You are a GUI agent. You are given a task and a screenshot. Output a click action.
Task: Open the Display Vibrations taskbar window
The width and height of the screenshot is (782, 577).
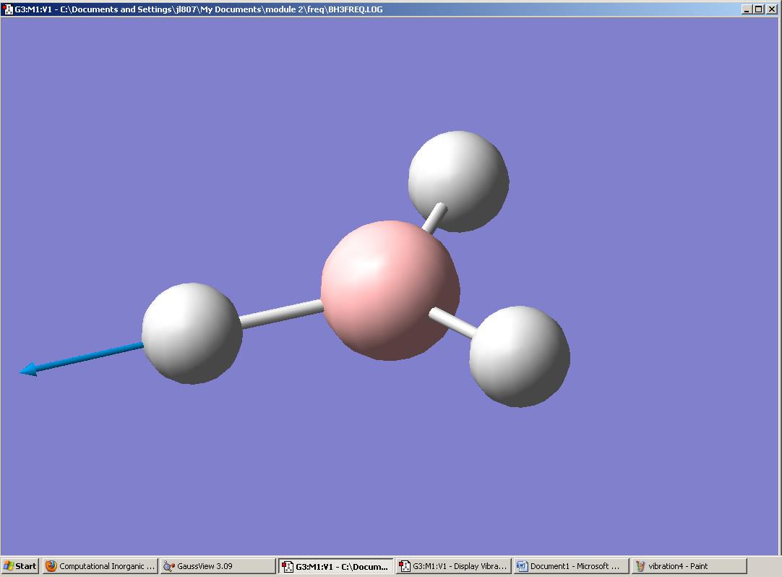[453, 566]
